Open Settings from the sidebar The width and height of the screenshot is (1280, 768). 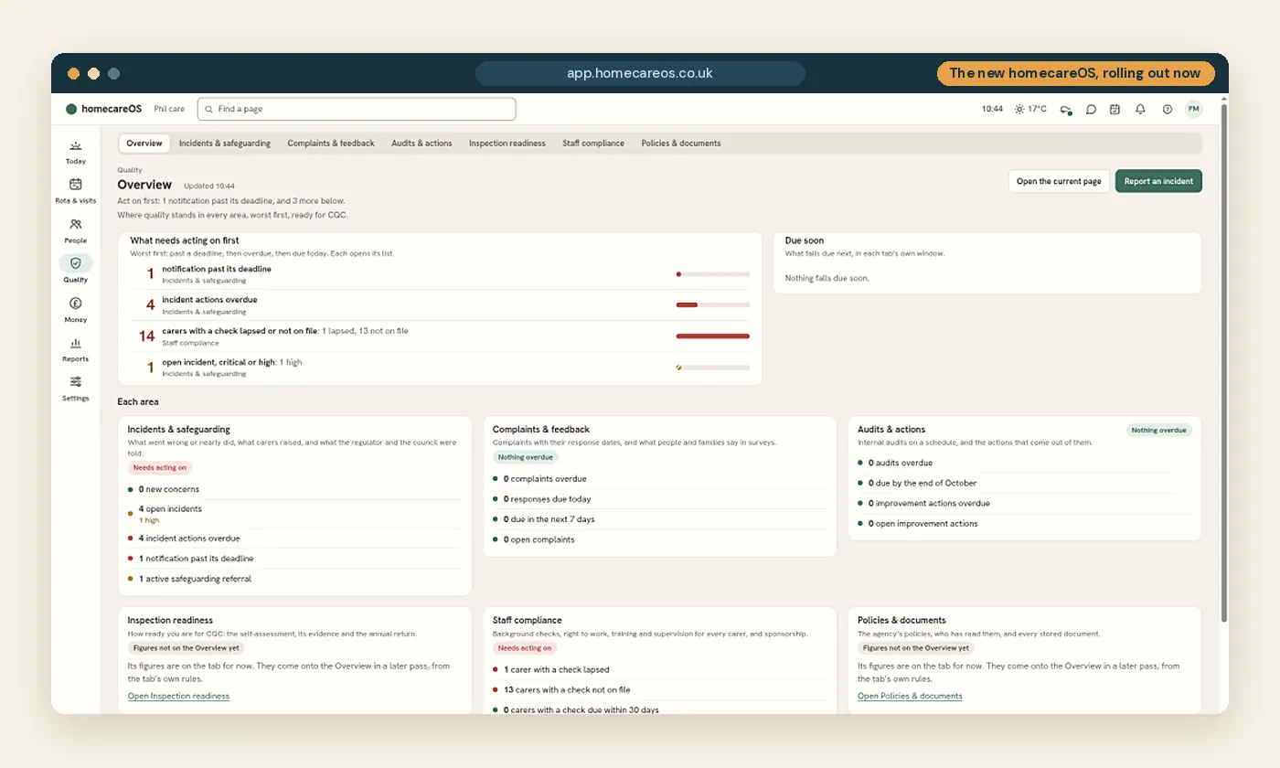click(76, 388)
